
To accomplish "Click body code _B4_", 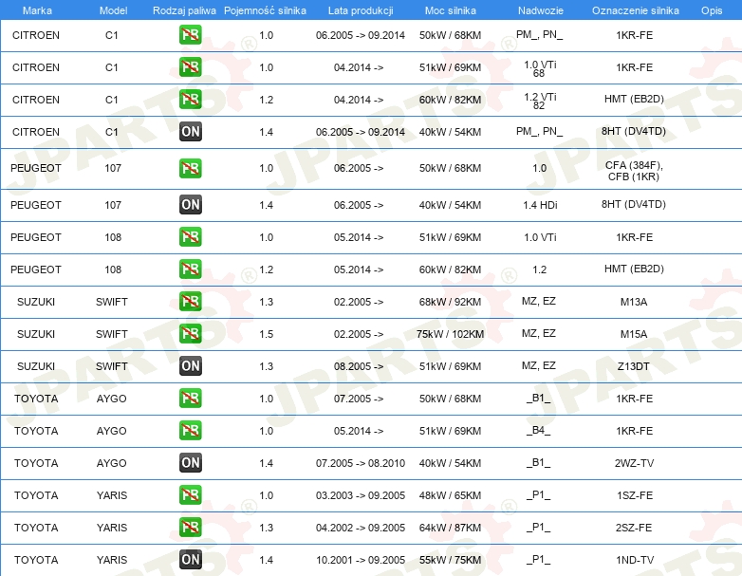I will (x=539, y=430).
